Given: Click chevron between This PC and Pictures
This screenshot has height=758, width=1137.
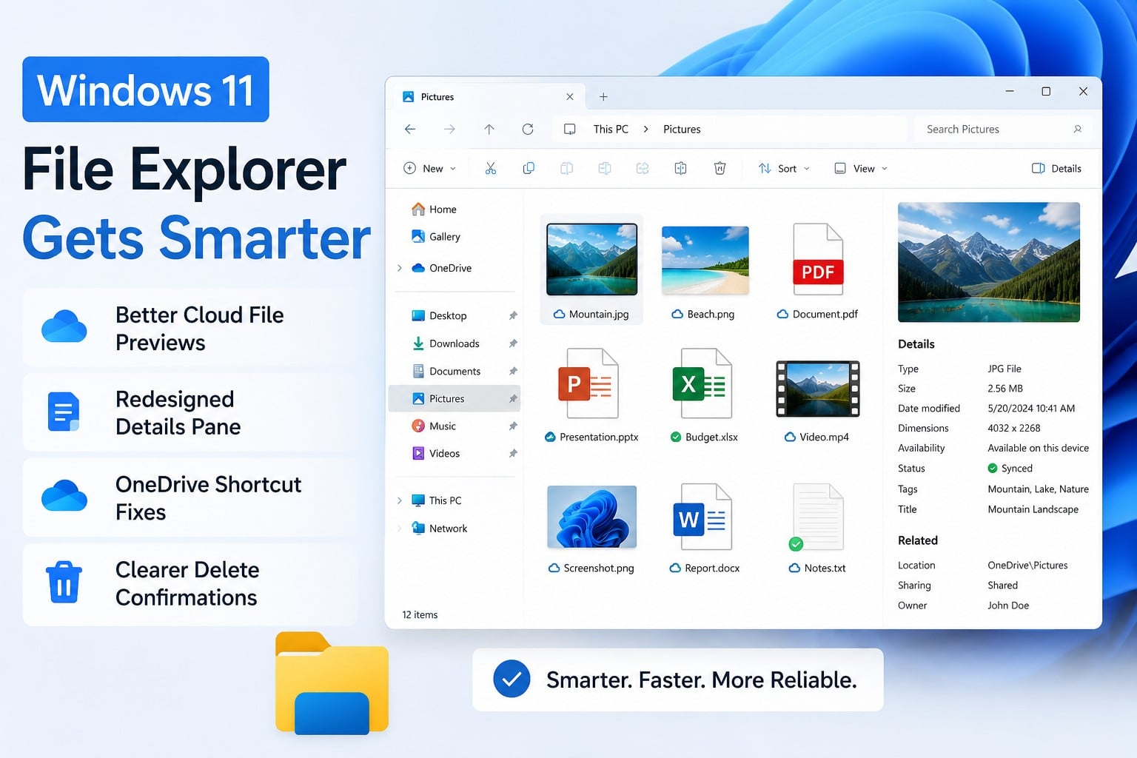Looking at the screenshot, I should click(x=645, y=129).
